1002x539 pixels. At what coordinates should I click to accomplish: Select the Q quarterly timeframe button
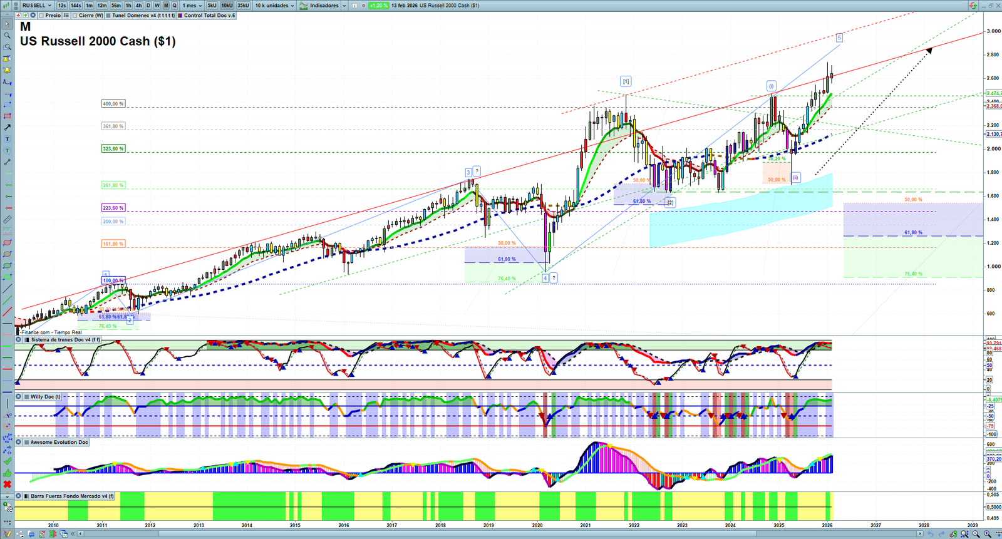coord(175,6)
